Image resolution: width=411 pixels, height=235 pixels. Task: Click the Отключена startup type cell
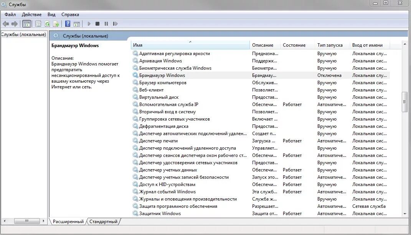[329, 75]
